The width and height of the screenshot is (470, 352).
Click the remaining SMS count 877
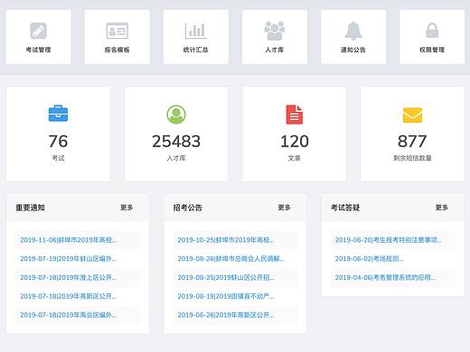click(412, 142)
